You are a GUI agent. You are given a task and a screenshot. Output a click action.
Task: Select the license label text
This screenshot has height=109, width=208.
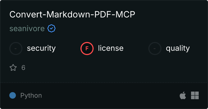pyautogui.click(x=111, y=48)
